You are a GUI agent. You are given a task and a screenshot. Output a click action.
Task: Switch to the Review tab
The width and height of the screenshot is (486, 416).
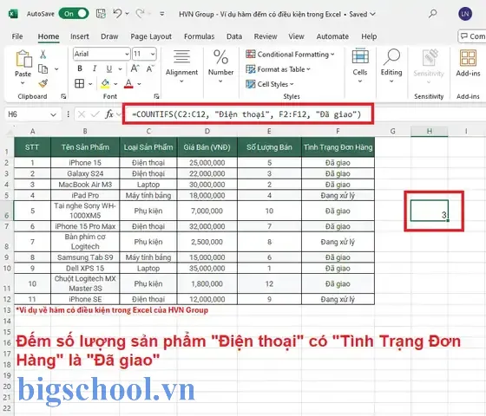(x=266, y=36)
